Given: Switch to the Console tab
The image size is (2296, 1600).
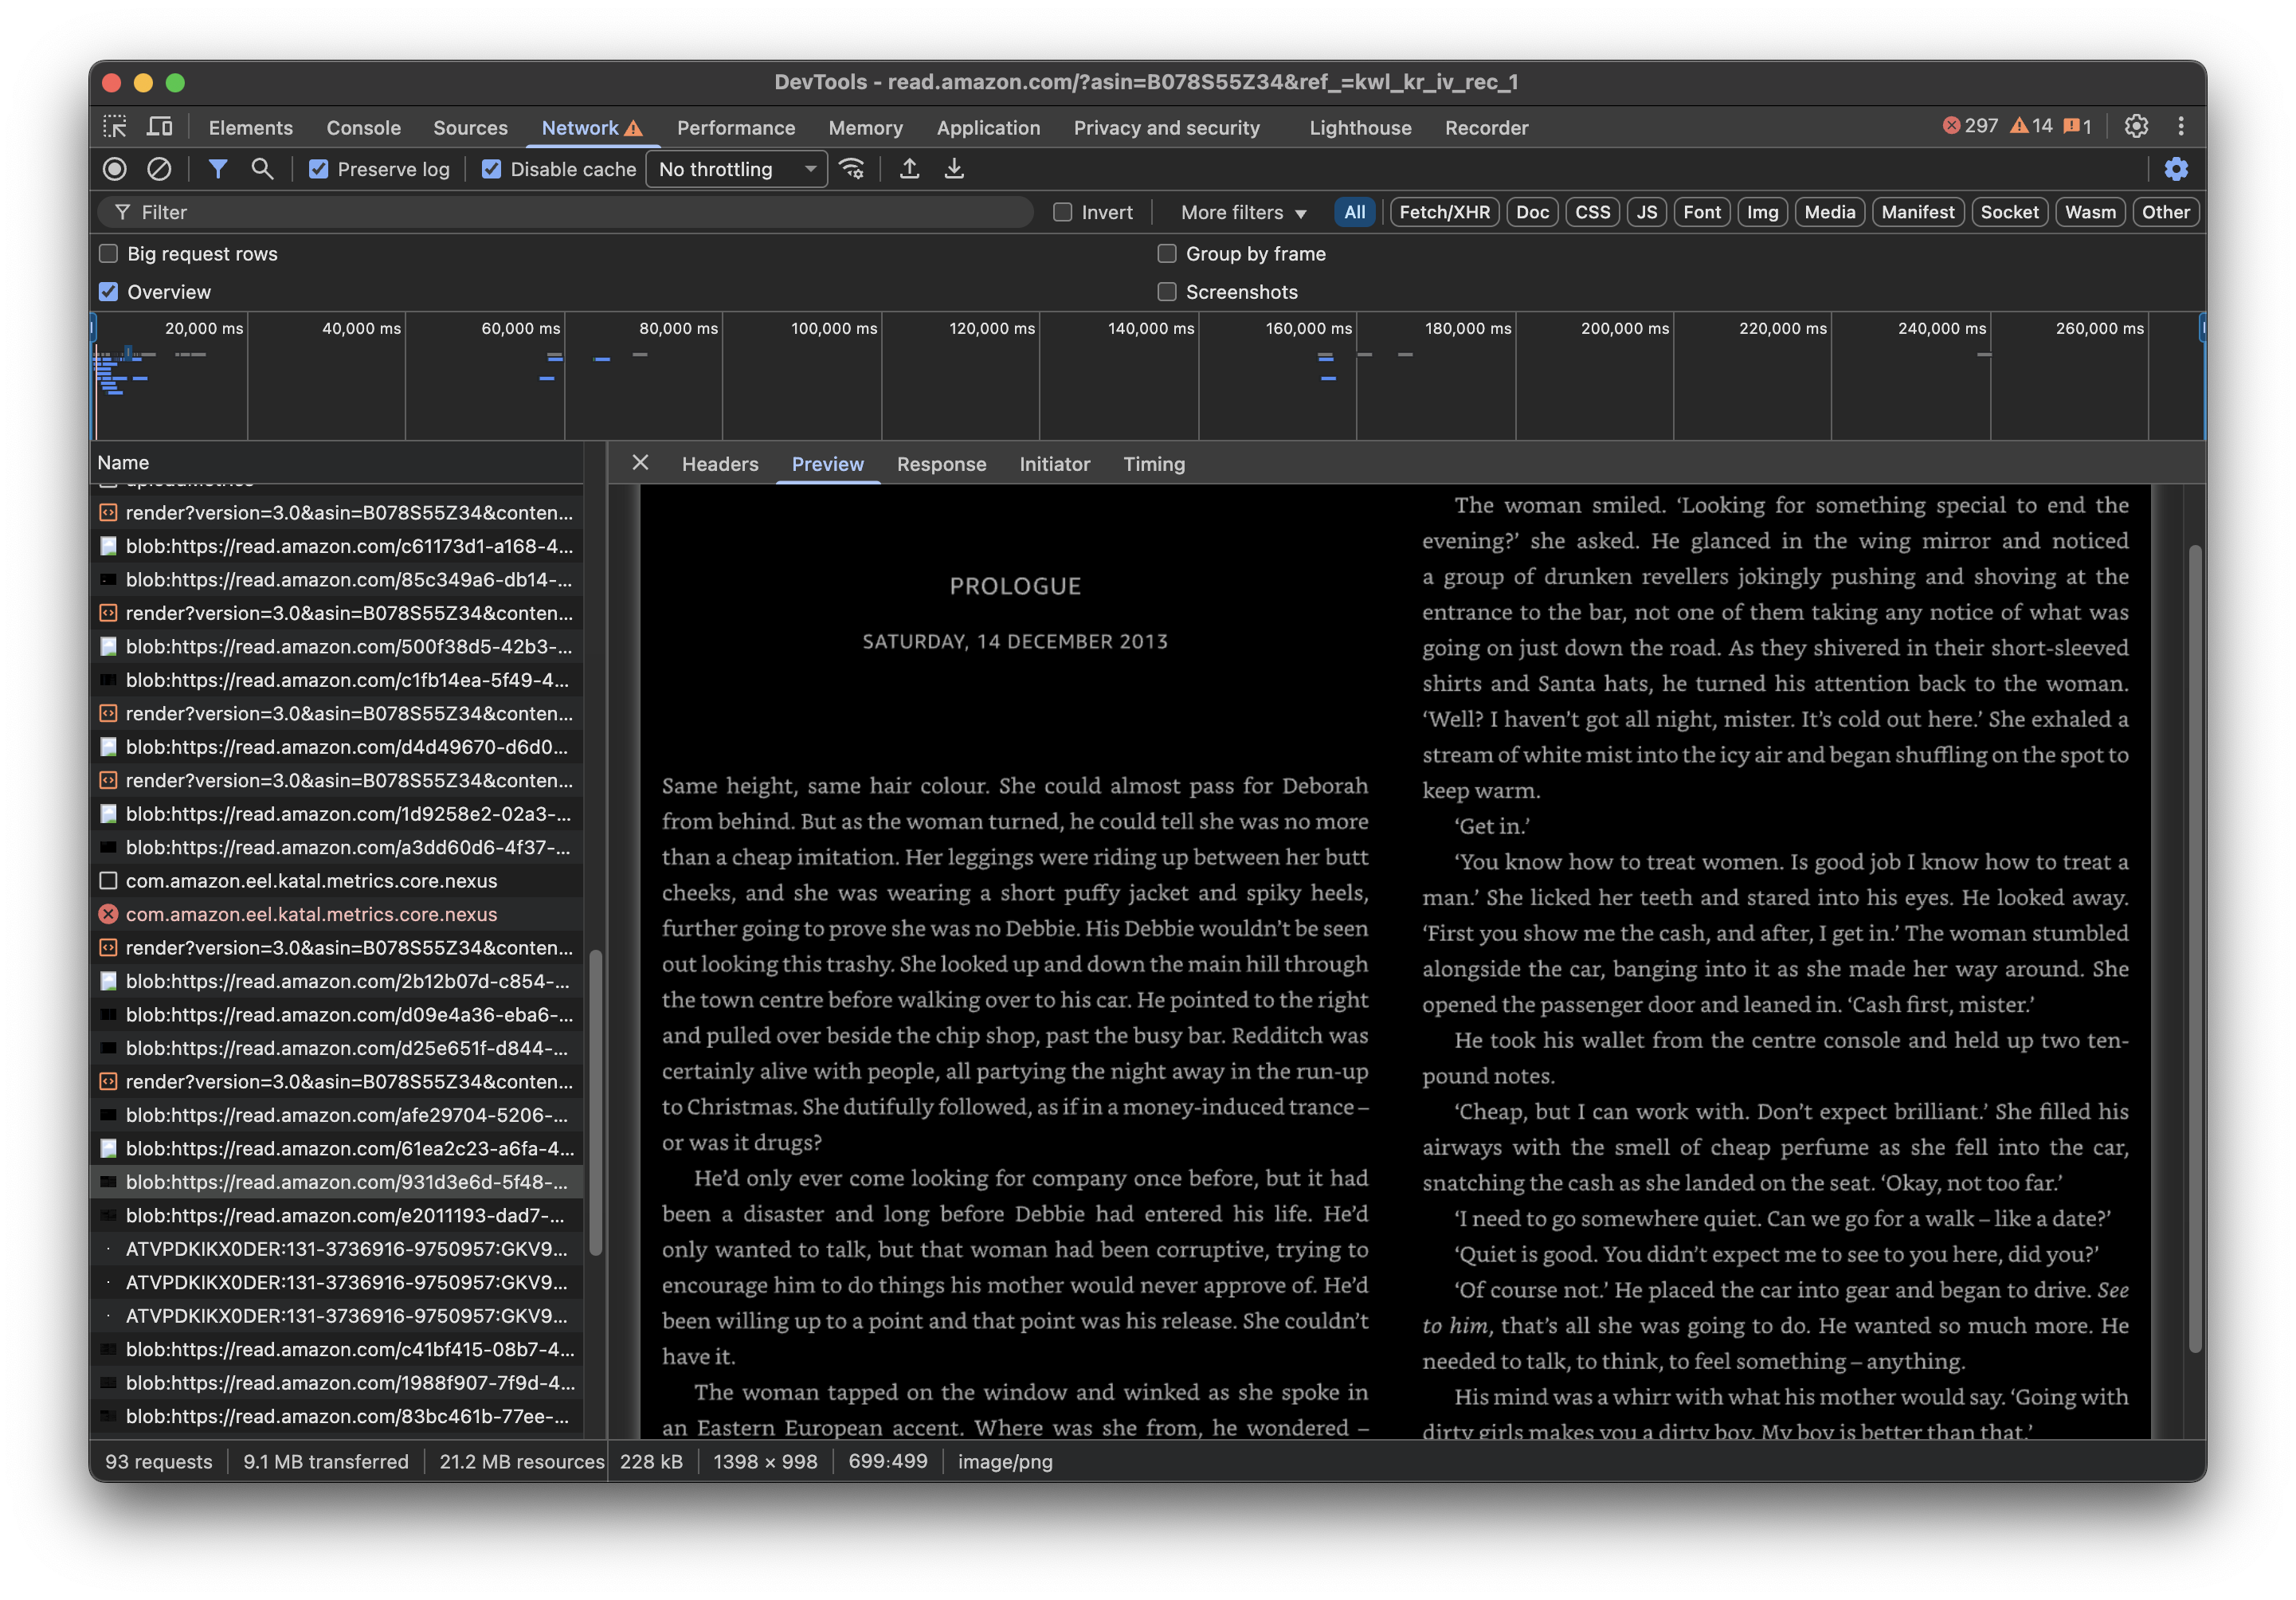Looking at the screenshot, I should pyautogui.click(x=363, y=128).
